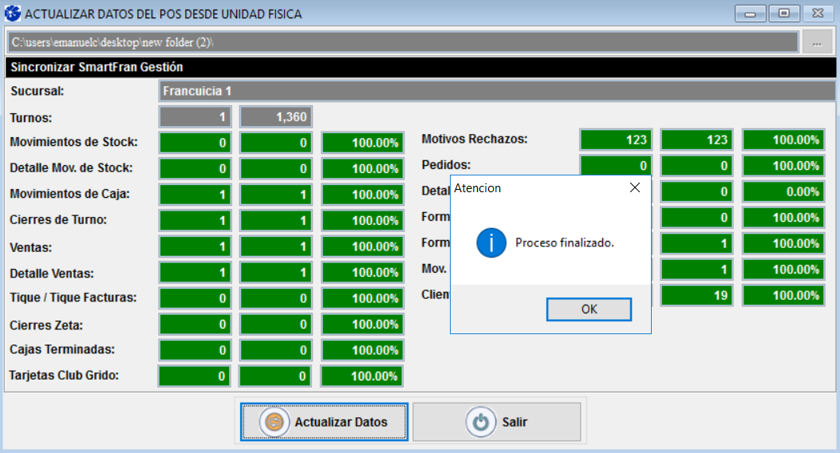Click Movimientos de Stock 100.00% progress
This screenshot has width=840, height=453.
click(x=363, y=143)
